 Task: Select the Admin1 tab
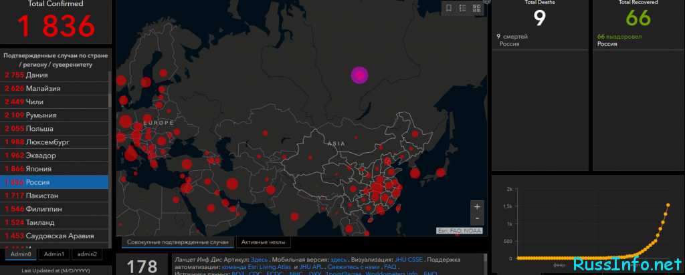[x=54, y=254]
